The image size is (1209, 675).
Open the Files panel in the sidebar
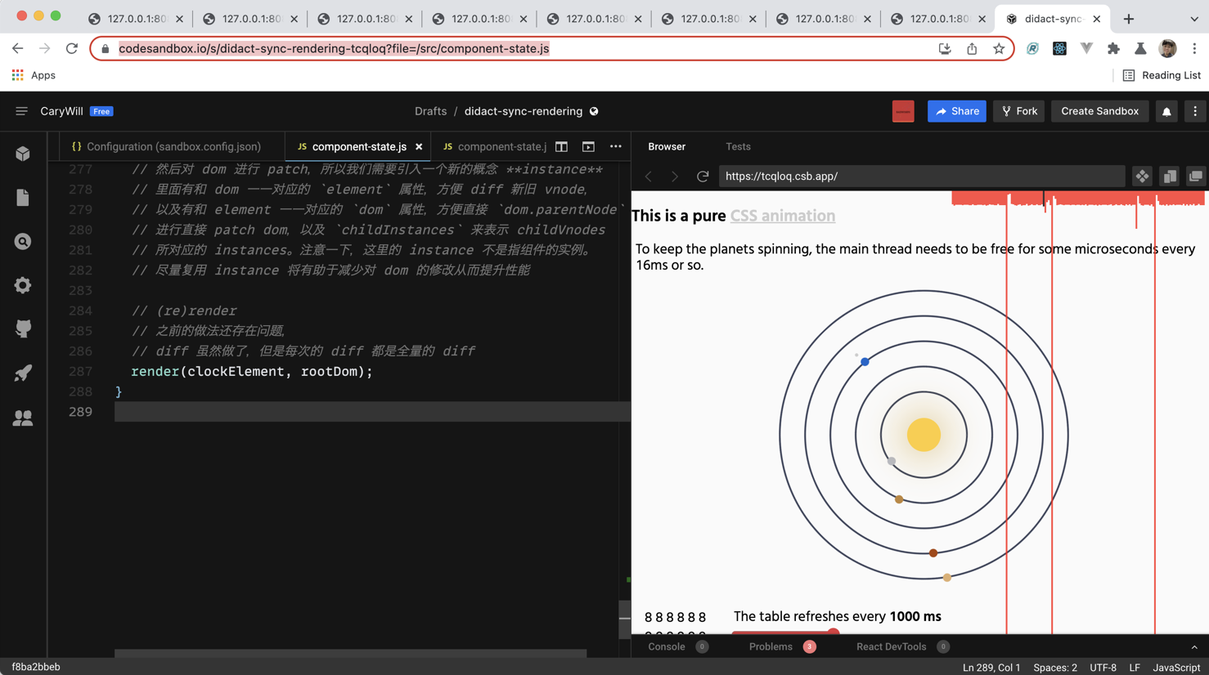click(x=23, y=197)
